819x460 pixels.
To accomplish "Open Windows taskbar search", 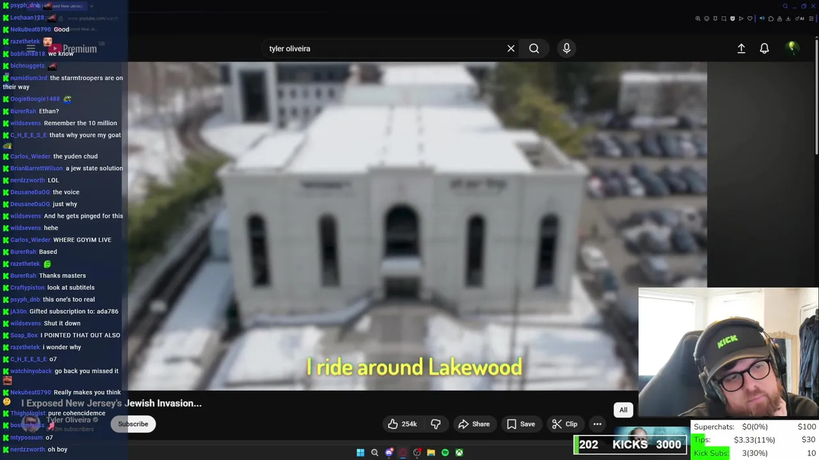I will tap(375, 452).
